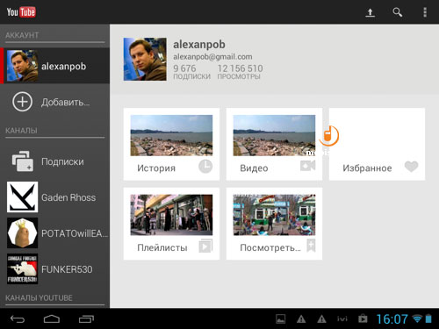Open Подписки subscriptions icon
Image resolution: width=439 pixels, height=329 pixels.
pyautogui.click(x=23, y=161)
